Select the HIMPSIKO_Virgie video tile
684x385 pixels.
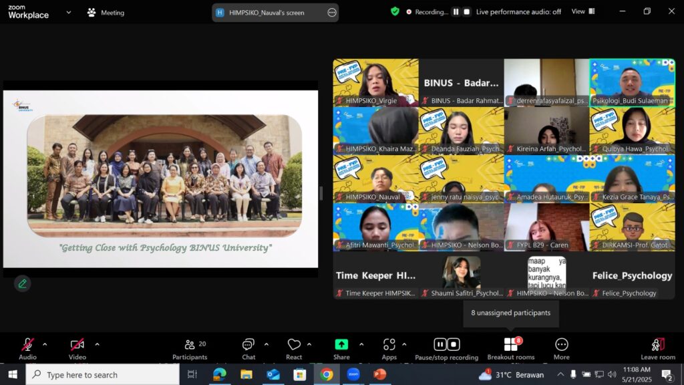(x=375, y=83)
